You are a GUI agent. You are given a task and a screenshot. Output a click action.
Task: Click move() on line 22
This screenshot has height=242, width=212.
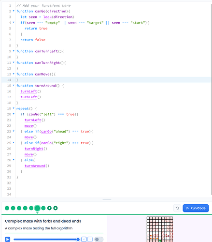click(x=31, y=126)
